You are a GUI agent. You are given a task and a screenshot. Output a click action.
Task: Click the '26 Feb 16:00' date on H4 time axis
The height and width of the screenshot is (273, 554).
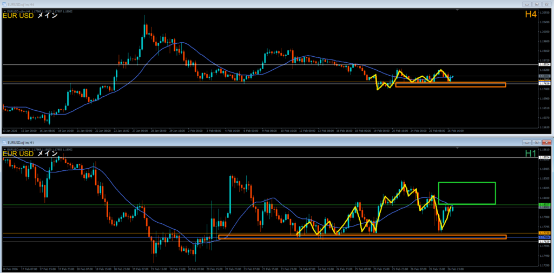(457, 130)
